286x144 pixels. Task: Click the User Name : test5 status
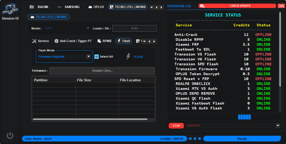pyautogui.click(x=38, y=139)
